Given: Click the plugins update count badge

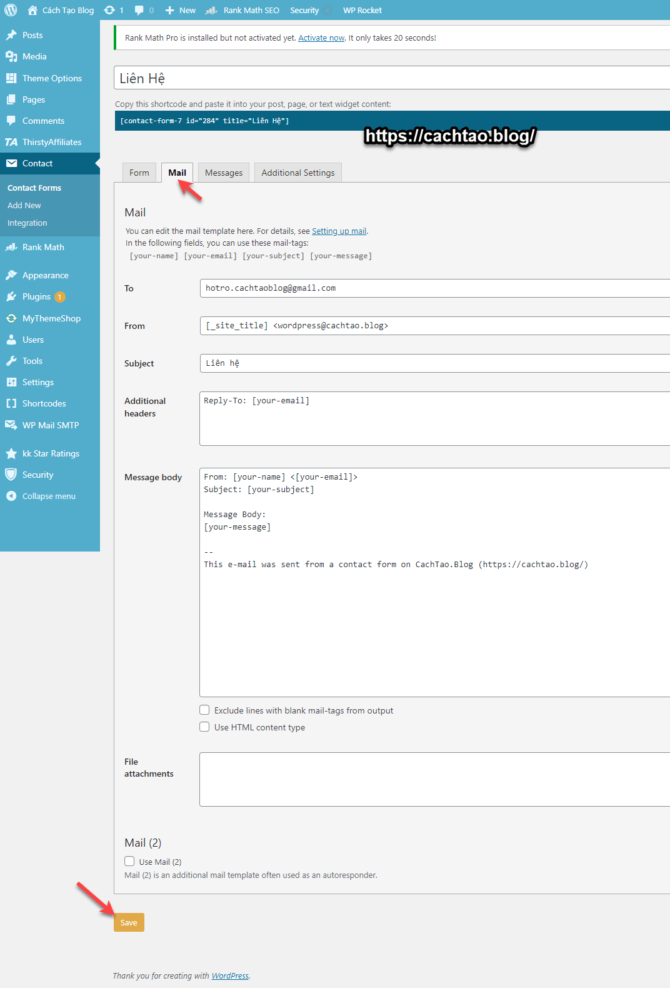Looking at the screenshot, I should (60, 297).
